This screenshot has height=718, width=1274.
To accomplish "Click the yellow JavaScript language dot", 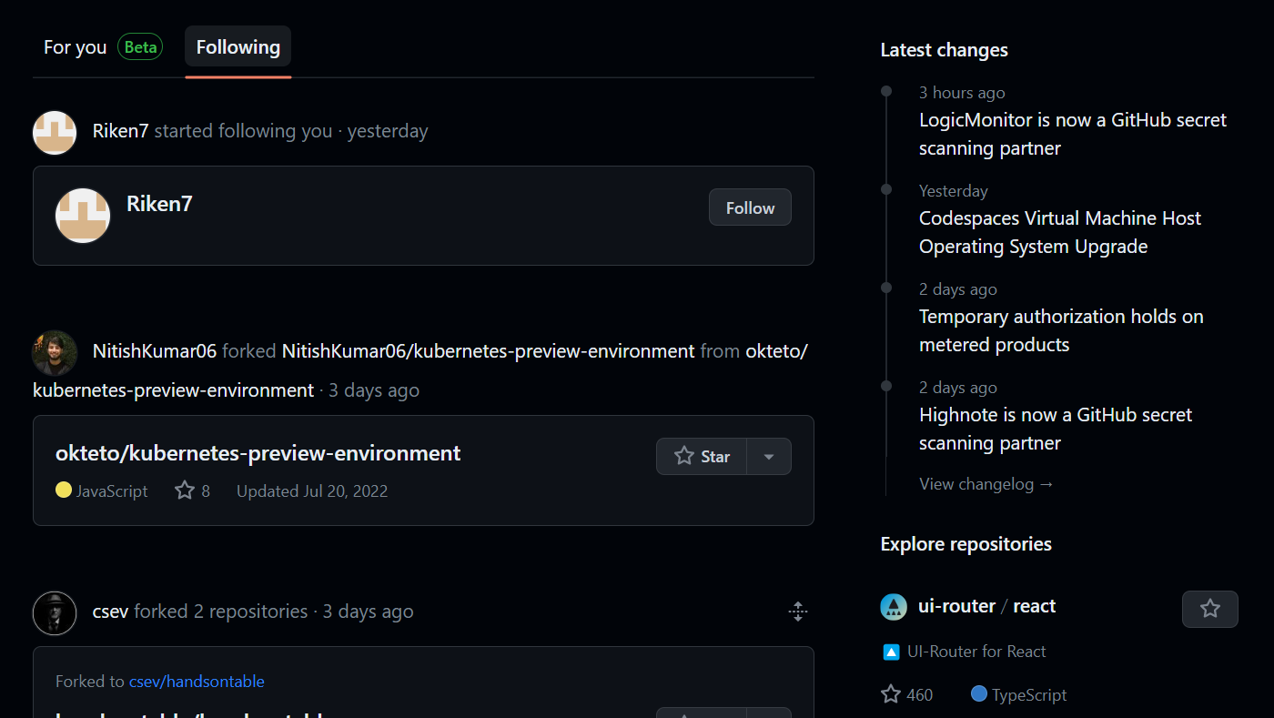I will point(62,490).
